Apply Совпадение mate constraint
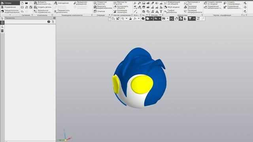Screen dimensions: 253x142 tap(62, 3)
